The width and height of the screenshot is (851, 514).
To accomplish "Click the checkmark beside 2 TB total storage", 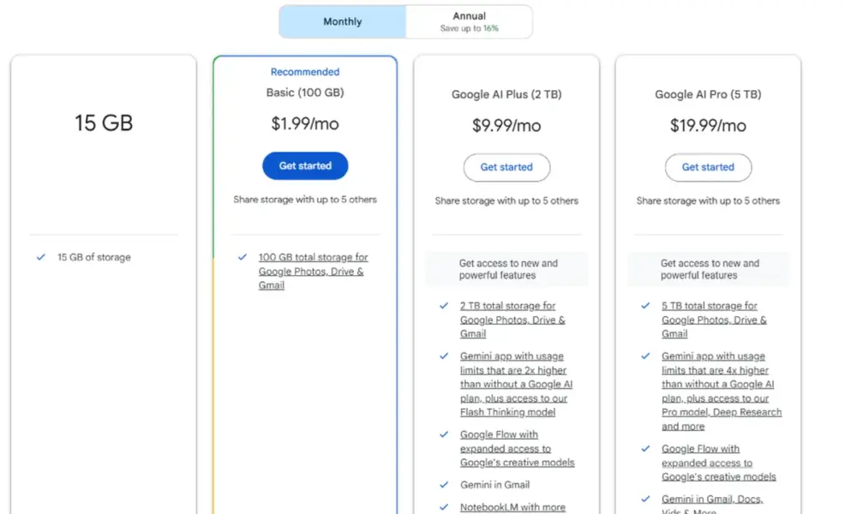I will pyautogui.click(x=444, y=306).
